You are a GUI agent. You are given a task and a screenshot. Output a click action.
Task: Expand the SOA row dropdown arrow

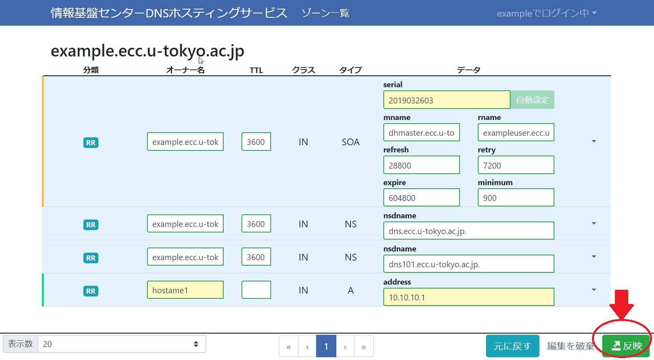(594, 141)
